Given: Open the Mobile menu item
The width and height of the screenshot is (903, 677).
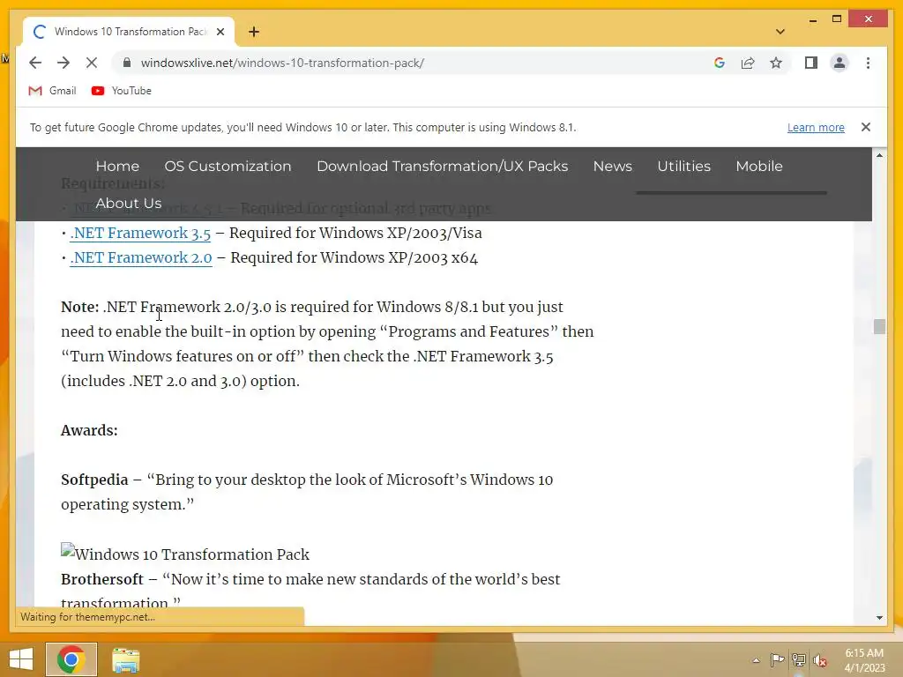Looking at the screenshot, I should (759, 166).
